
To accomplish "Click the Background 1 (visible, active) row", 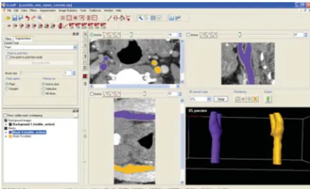I will pyautogui.click(x=34, y=124).
